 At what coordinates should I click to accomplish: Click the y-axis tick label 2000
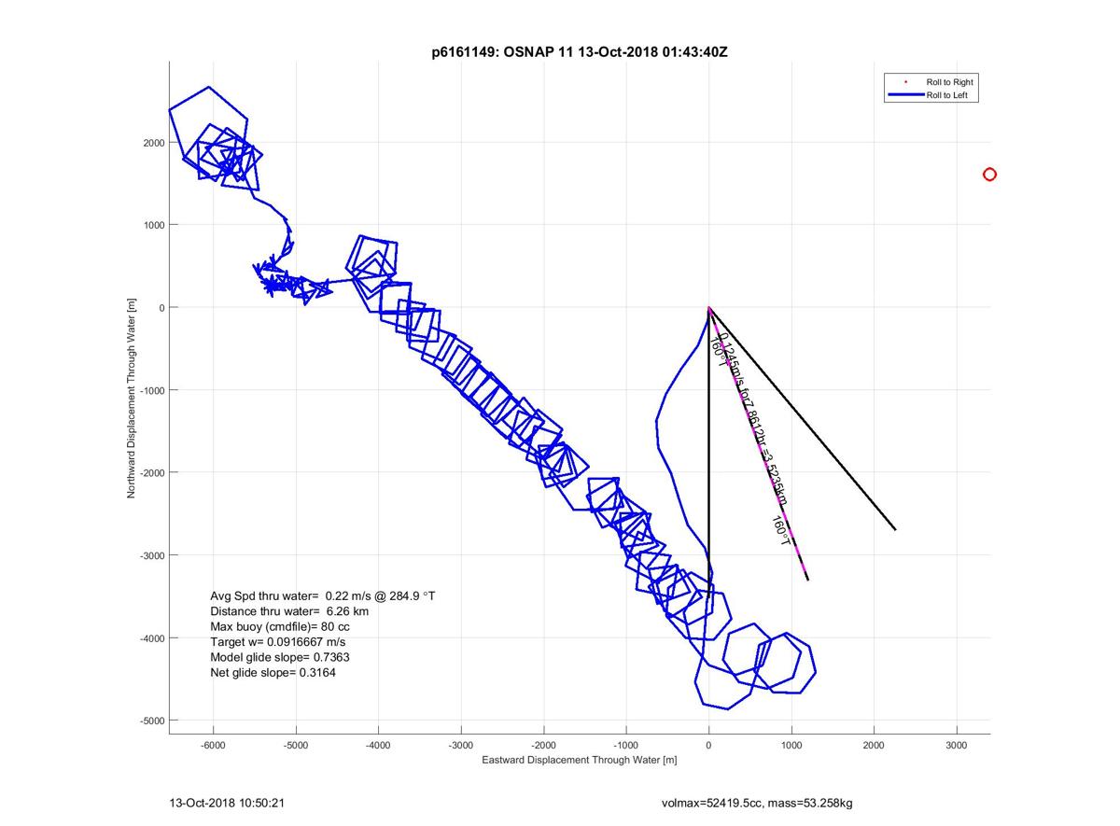[x=154, y=143]
